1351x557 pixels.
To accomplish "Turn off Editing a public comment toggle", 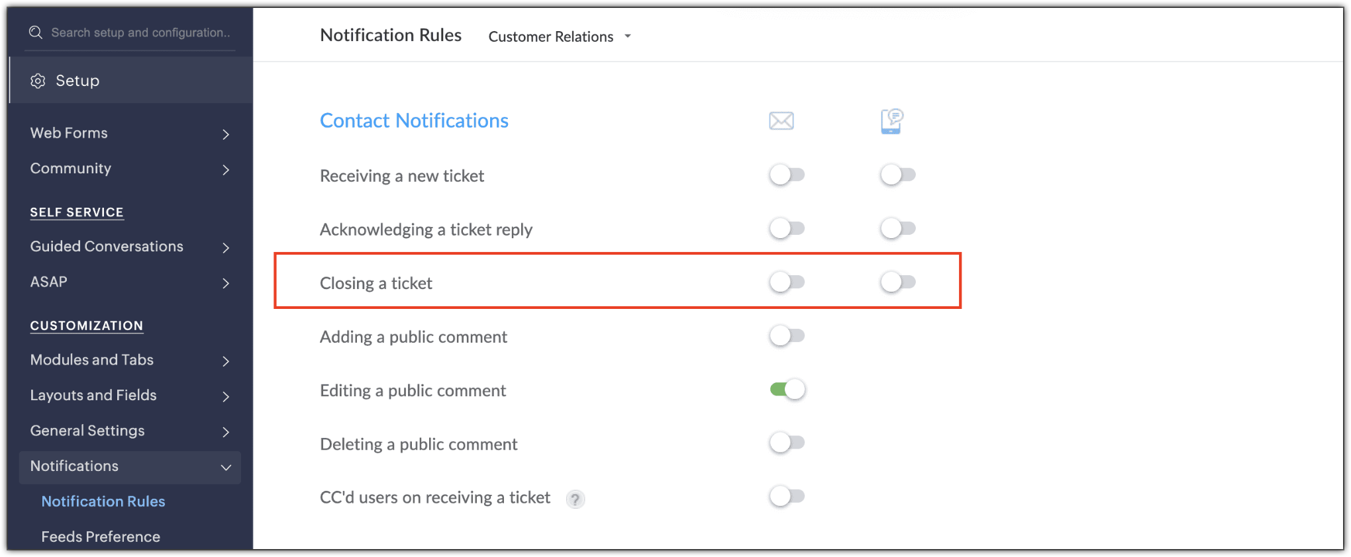I will click(x=787, y=390).
